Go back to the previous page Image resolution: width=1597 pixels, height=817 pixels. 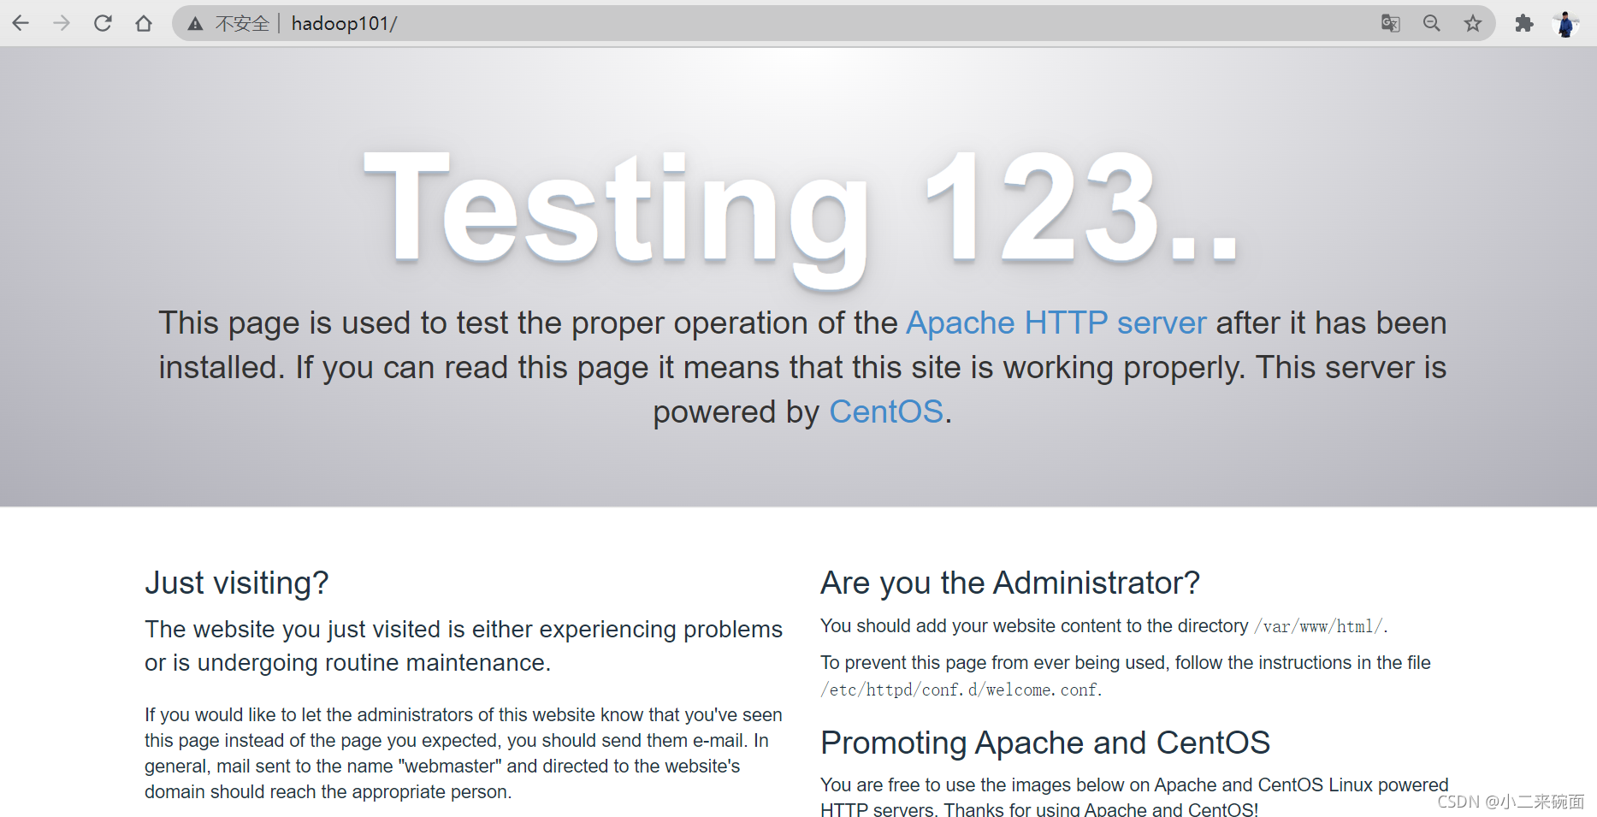pos(21,23)
